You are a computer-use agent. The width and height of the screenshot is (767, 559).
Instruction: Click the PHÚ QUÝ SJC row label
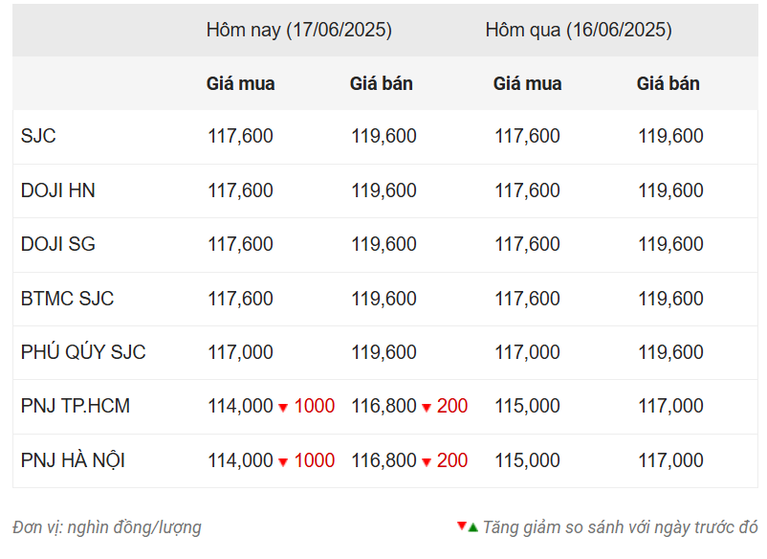[83, 351]
